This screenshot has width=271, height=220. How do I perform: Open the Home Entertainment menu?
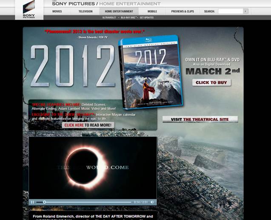[119, 11]
